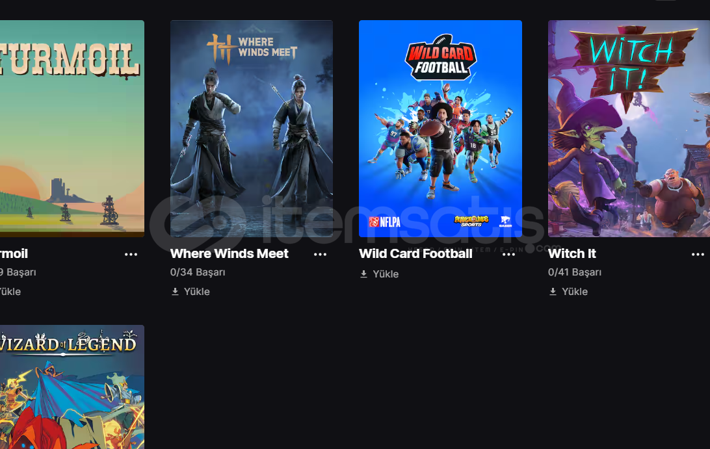View Where Winds Meet 0/34 Başarı achievements
The width and height of the screenshot is (710, 449).
point(198,272)
